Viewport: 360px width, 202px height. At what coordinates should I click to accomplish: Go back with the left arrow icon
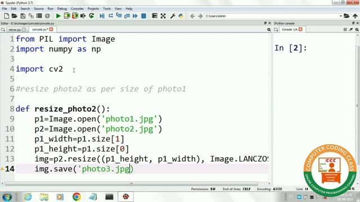tap(192, 16)
